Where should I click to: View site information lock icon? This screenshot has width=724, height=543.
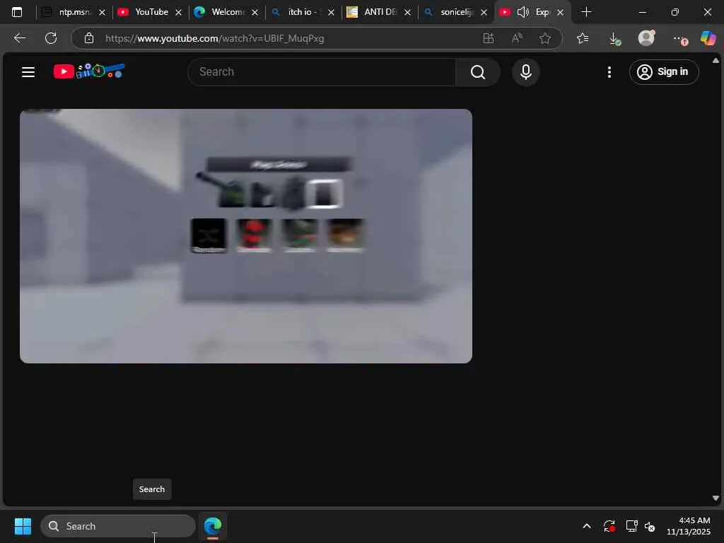tap(89, 38)
